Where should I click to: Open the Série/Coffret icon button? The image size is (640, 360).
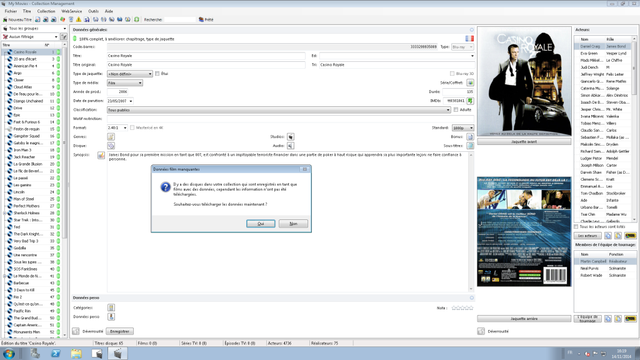coord(470,83)
